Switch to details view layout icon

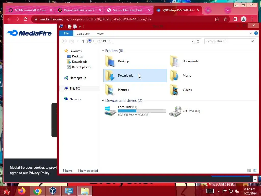(249, 170)
